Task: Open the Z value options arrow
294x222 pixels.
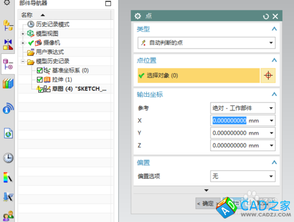Action: (271, 145)
